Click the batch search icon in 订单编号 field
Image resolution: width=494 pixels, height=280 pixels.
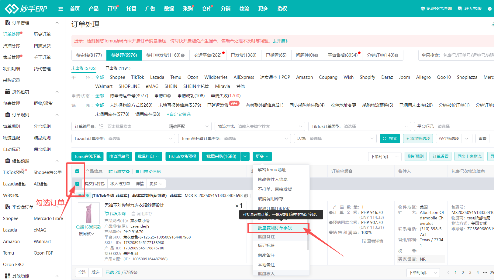click(102, 126)
